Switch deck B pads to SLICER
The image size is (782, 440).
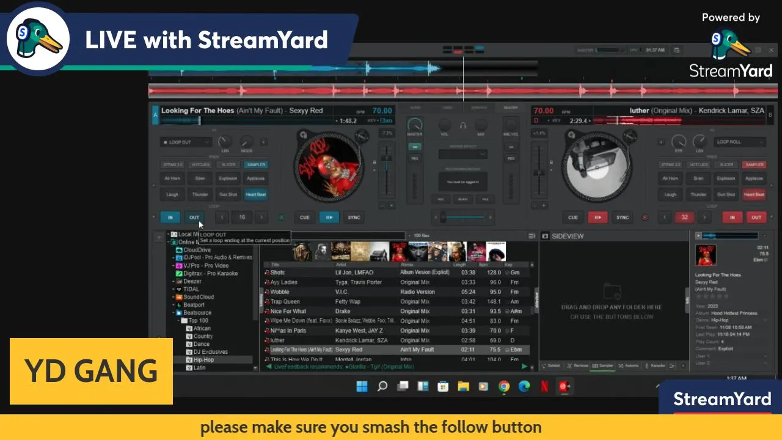click(726, 164)
